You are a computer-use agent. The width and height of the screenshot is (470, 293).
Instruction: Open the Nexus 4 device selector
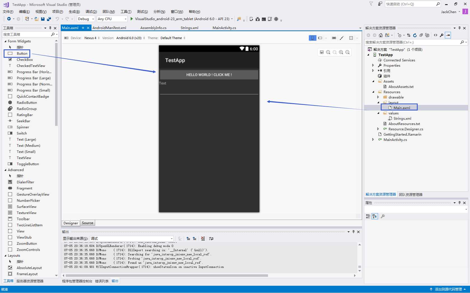(x=92, y=38)
